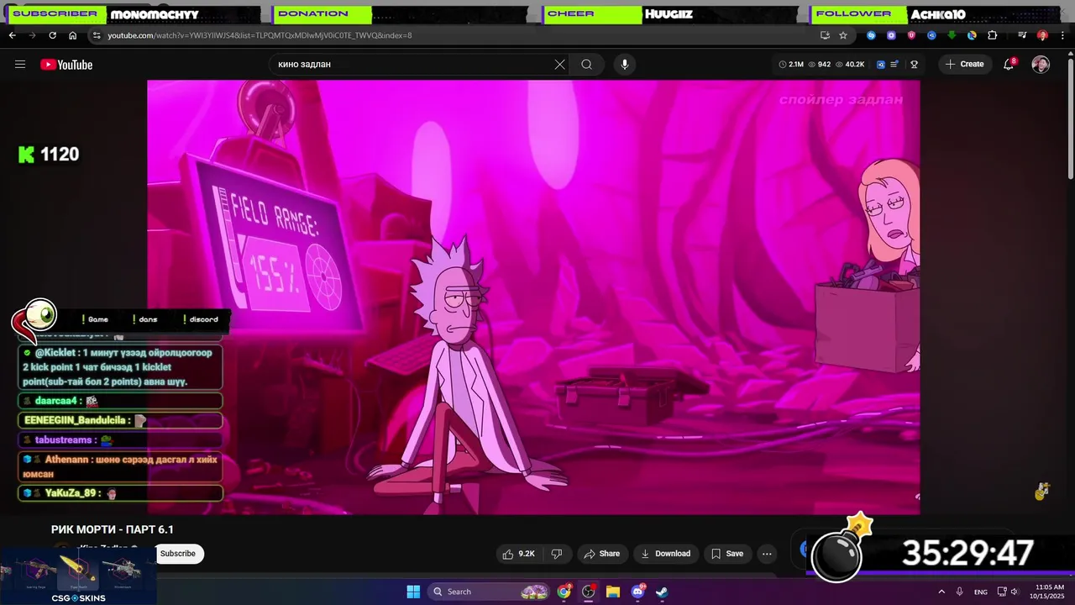Open the browser home page
Image resolution: width=1075 pixels, height=605 pixels.
(73, 35)
